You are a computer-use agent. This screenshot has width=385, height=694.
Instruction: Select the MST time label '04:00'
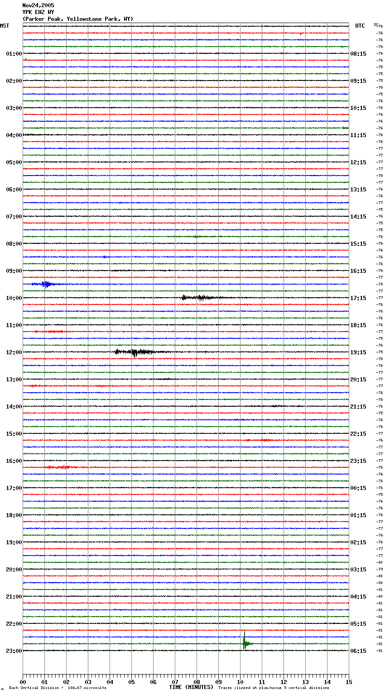[14, 135]
